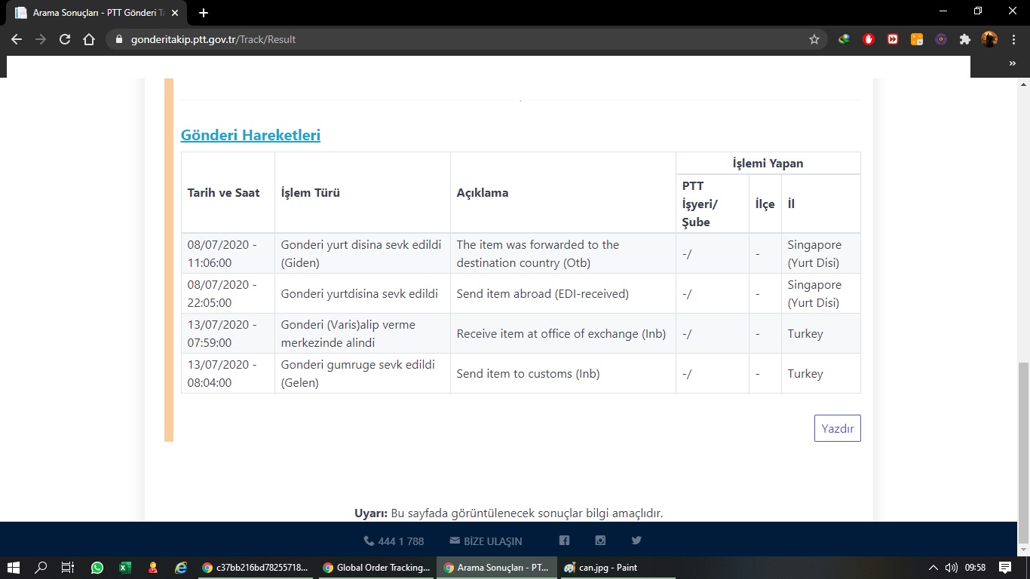Click 08/07/2020 - 11:06:00 date cell
The height and width of the screenshot is (579, 1030).
click(x=228, y=253)
